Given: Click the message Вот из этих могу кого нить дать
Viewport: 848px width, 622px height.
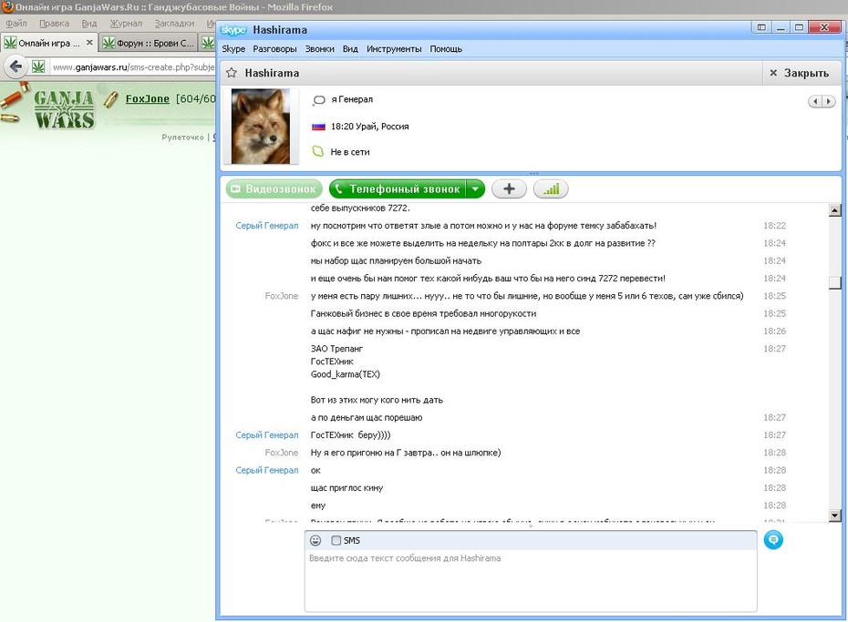Looking at the screenshot, I should click(377, 400).
